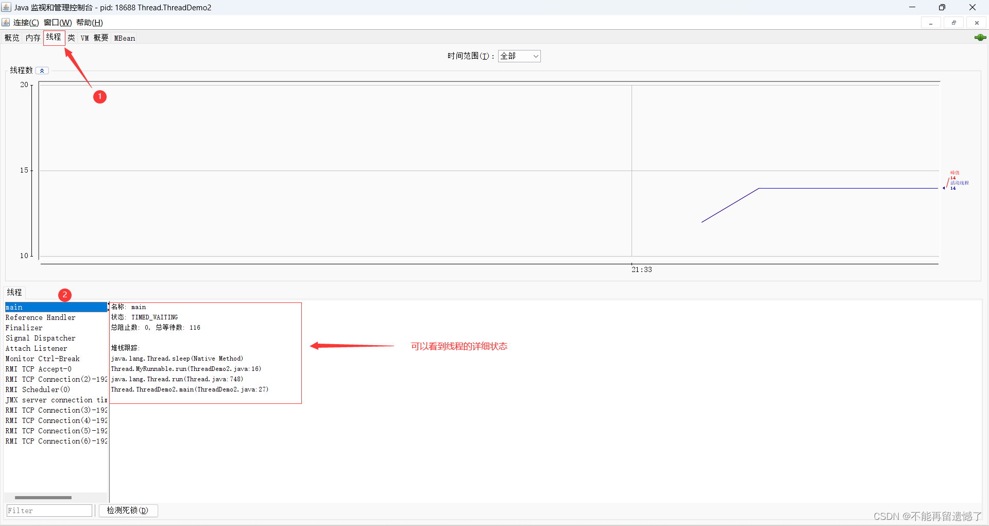This screenshot has width=989, height=526.
Task: Select the main thread in list
Action: coord(56,308)
